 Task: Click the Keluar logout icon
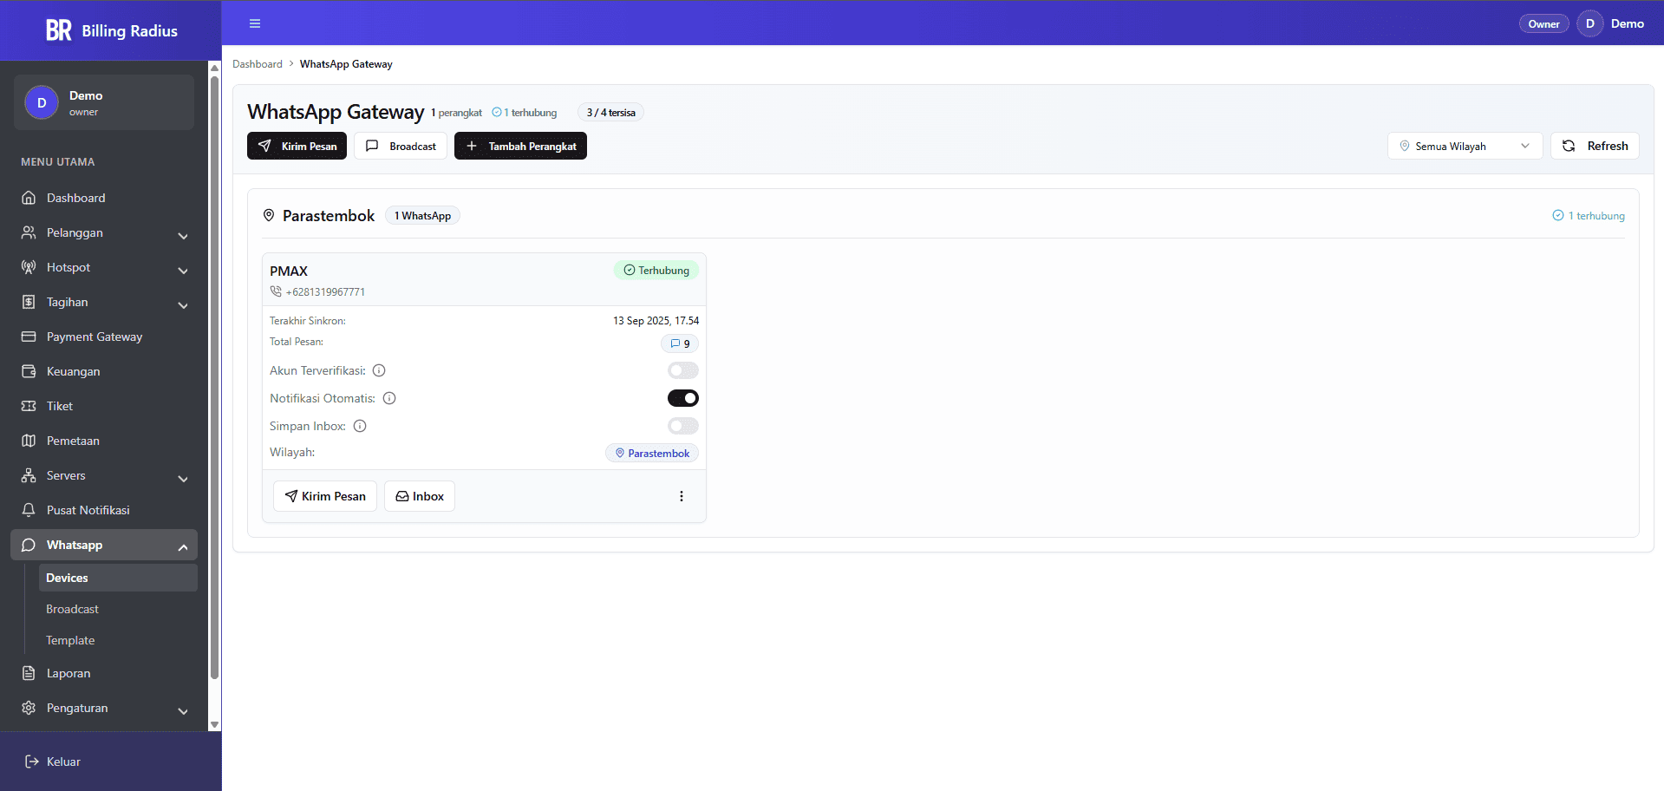tap(32, 762)
